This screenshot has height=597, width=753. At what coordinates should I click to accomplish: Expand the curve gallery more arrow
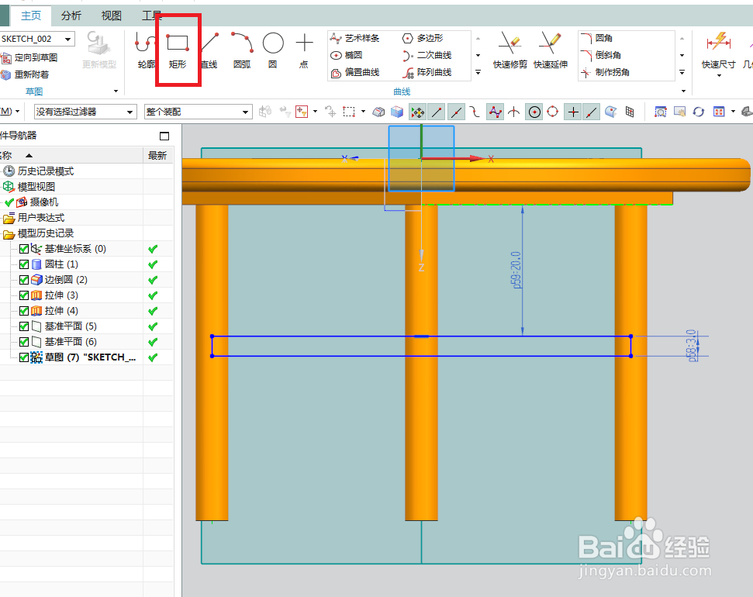[478, 73]
